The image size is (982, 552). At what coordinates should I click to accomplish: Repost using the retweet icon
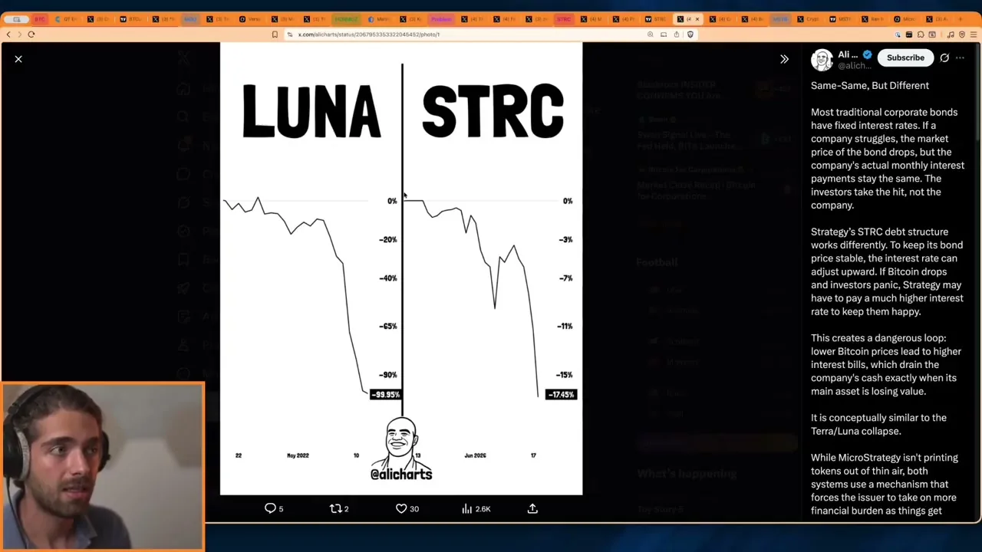pos(335,508)
